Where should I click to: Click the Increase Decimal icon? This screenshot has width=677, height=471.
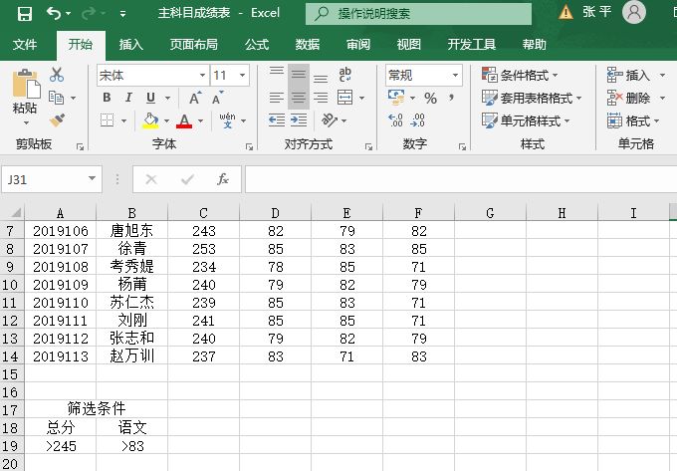pos(396,120)
